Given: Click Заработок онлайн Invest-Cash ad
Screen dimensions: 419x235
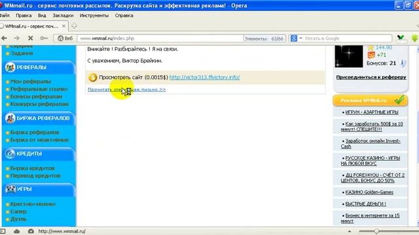Looking at the screenshot, I should coord(371,144).
